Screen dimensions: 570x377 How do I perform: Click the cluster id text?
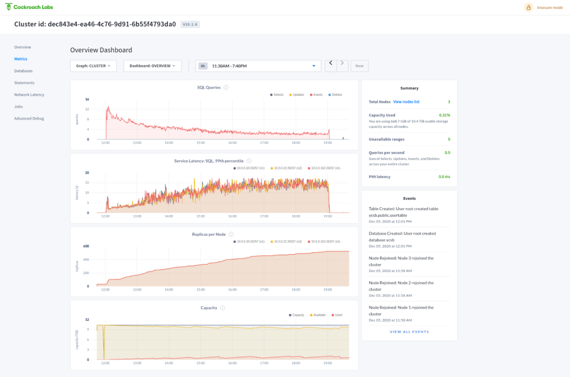click(x=95, y=24)
